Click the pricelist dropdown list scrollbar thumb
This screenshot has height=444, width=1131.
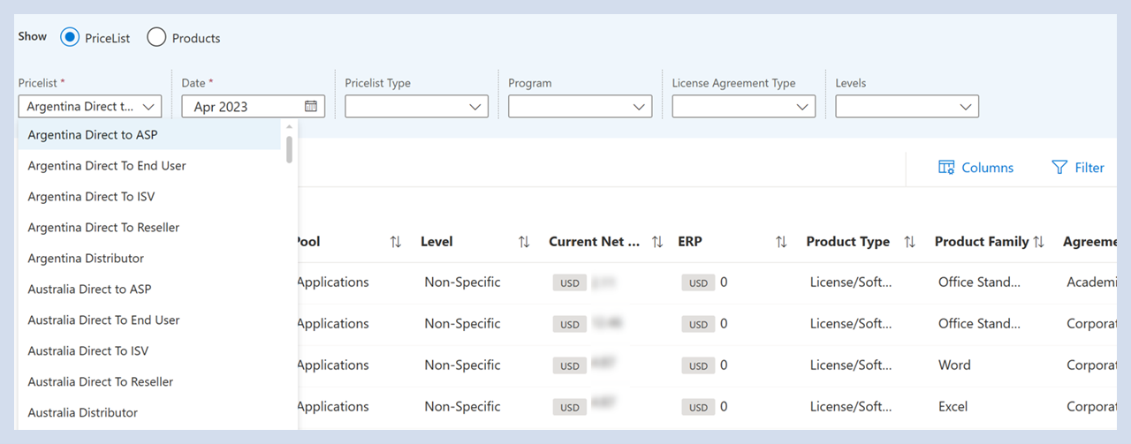point(289,149)
